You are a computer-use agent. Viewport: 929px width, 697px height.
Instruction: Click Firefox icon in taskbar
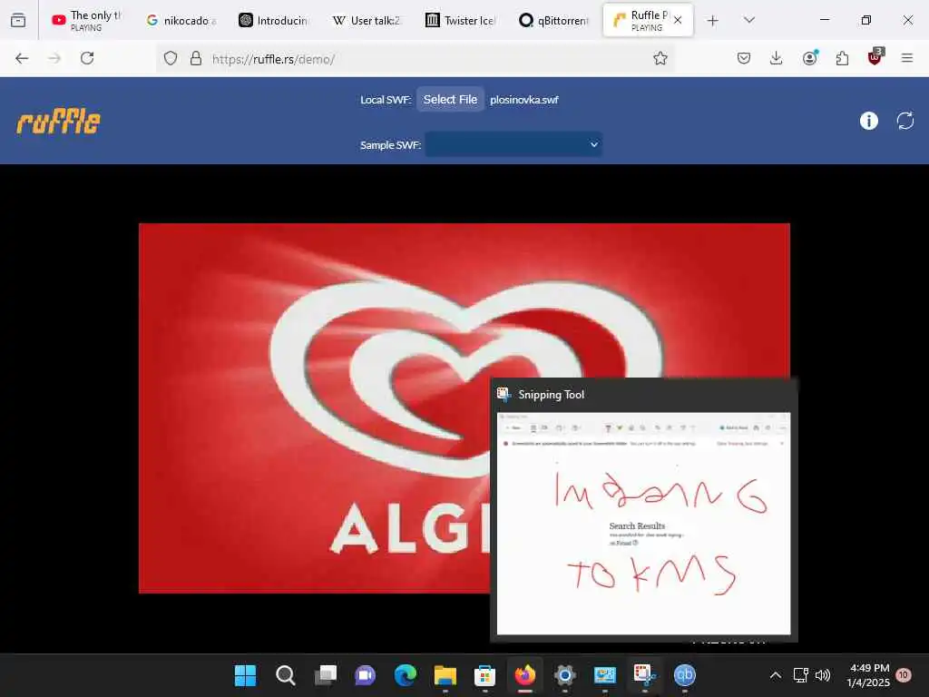point(525,675)
